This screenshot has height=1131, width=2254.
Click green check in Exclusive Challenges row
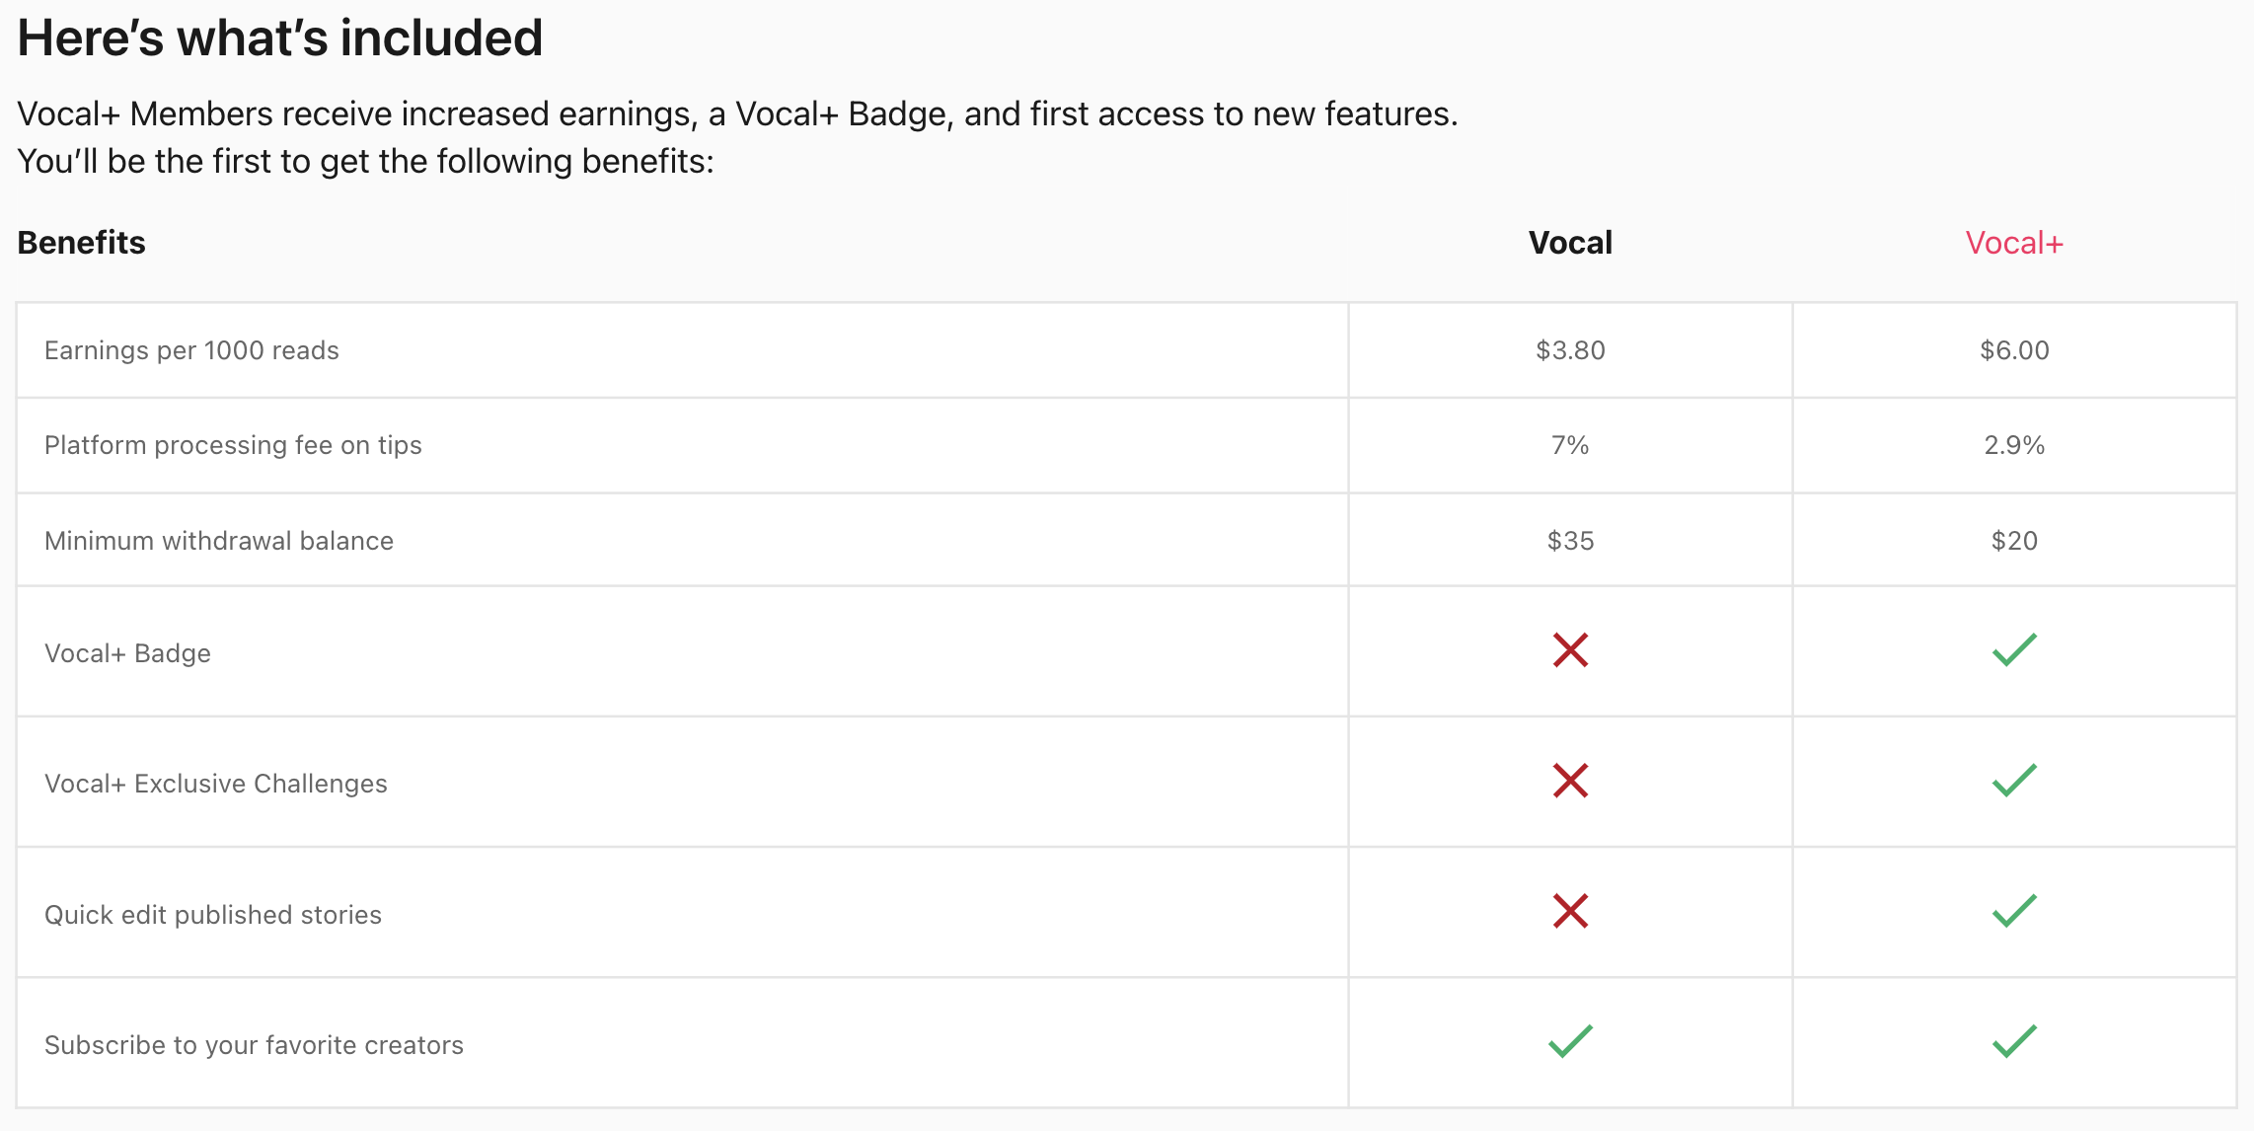2014,781
